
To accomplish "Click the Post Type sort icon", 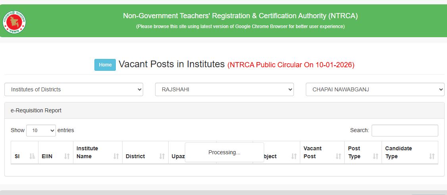I will click(x=376, y=156).
